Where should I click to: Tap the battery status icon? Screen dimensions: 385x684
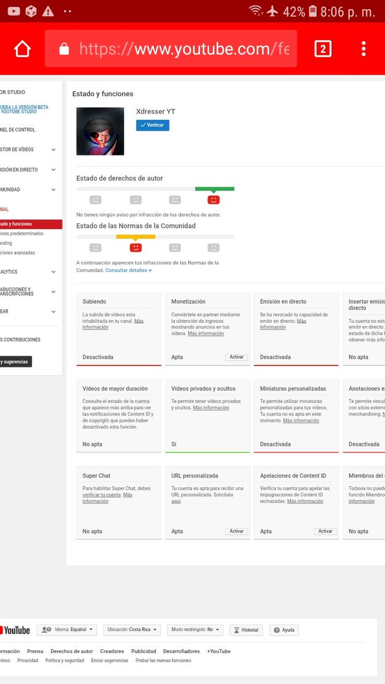(313, 11)
